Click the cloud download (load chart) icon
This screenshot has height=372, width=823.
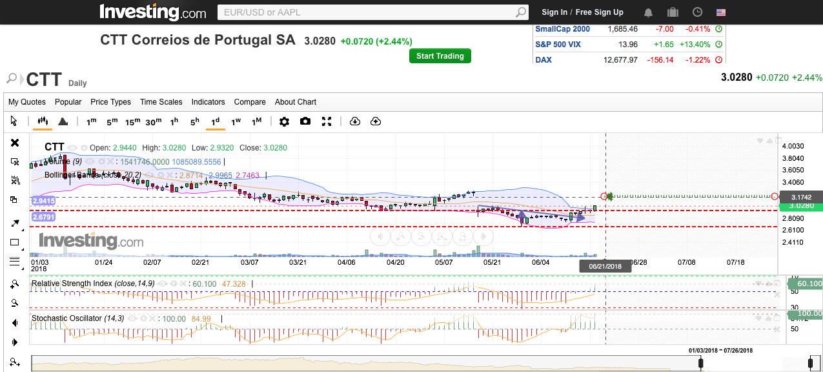[354, 121]
